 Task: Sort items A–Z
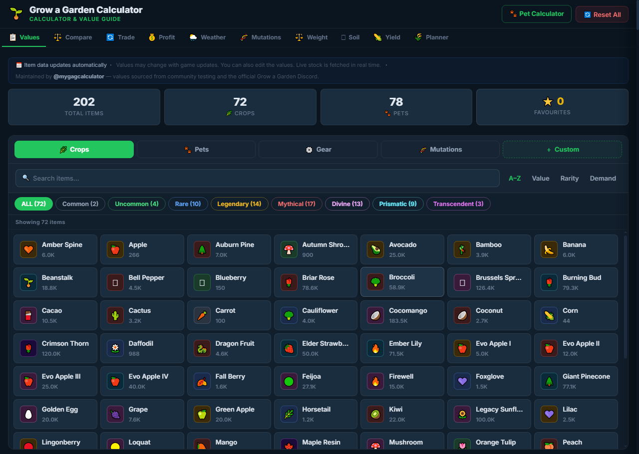tap(515, 178)
